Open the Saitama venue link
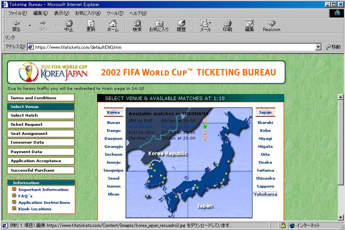This screenshot has height=230, width=345. (x=265, y=170)
